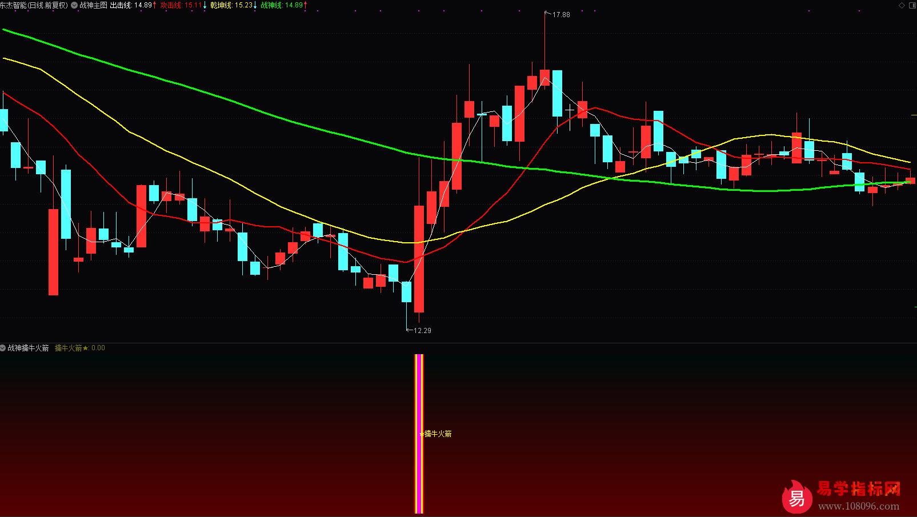The image size is (917, 517).
Task: Open the 战神擒牛火箭 sub-chart dropdown arrow
Action: tap(3, 348)
